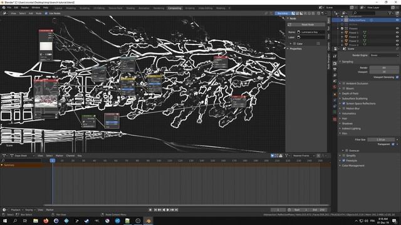Open the node editor Add menu
This screenshot has height=225, width=401.
pos(31,13)
